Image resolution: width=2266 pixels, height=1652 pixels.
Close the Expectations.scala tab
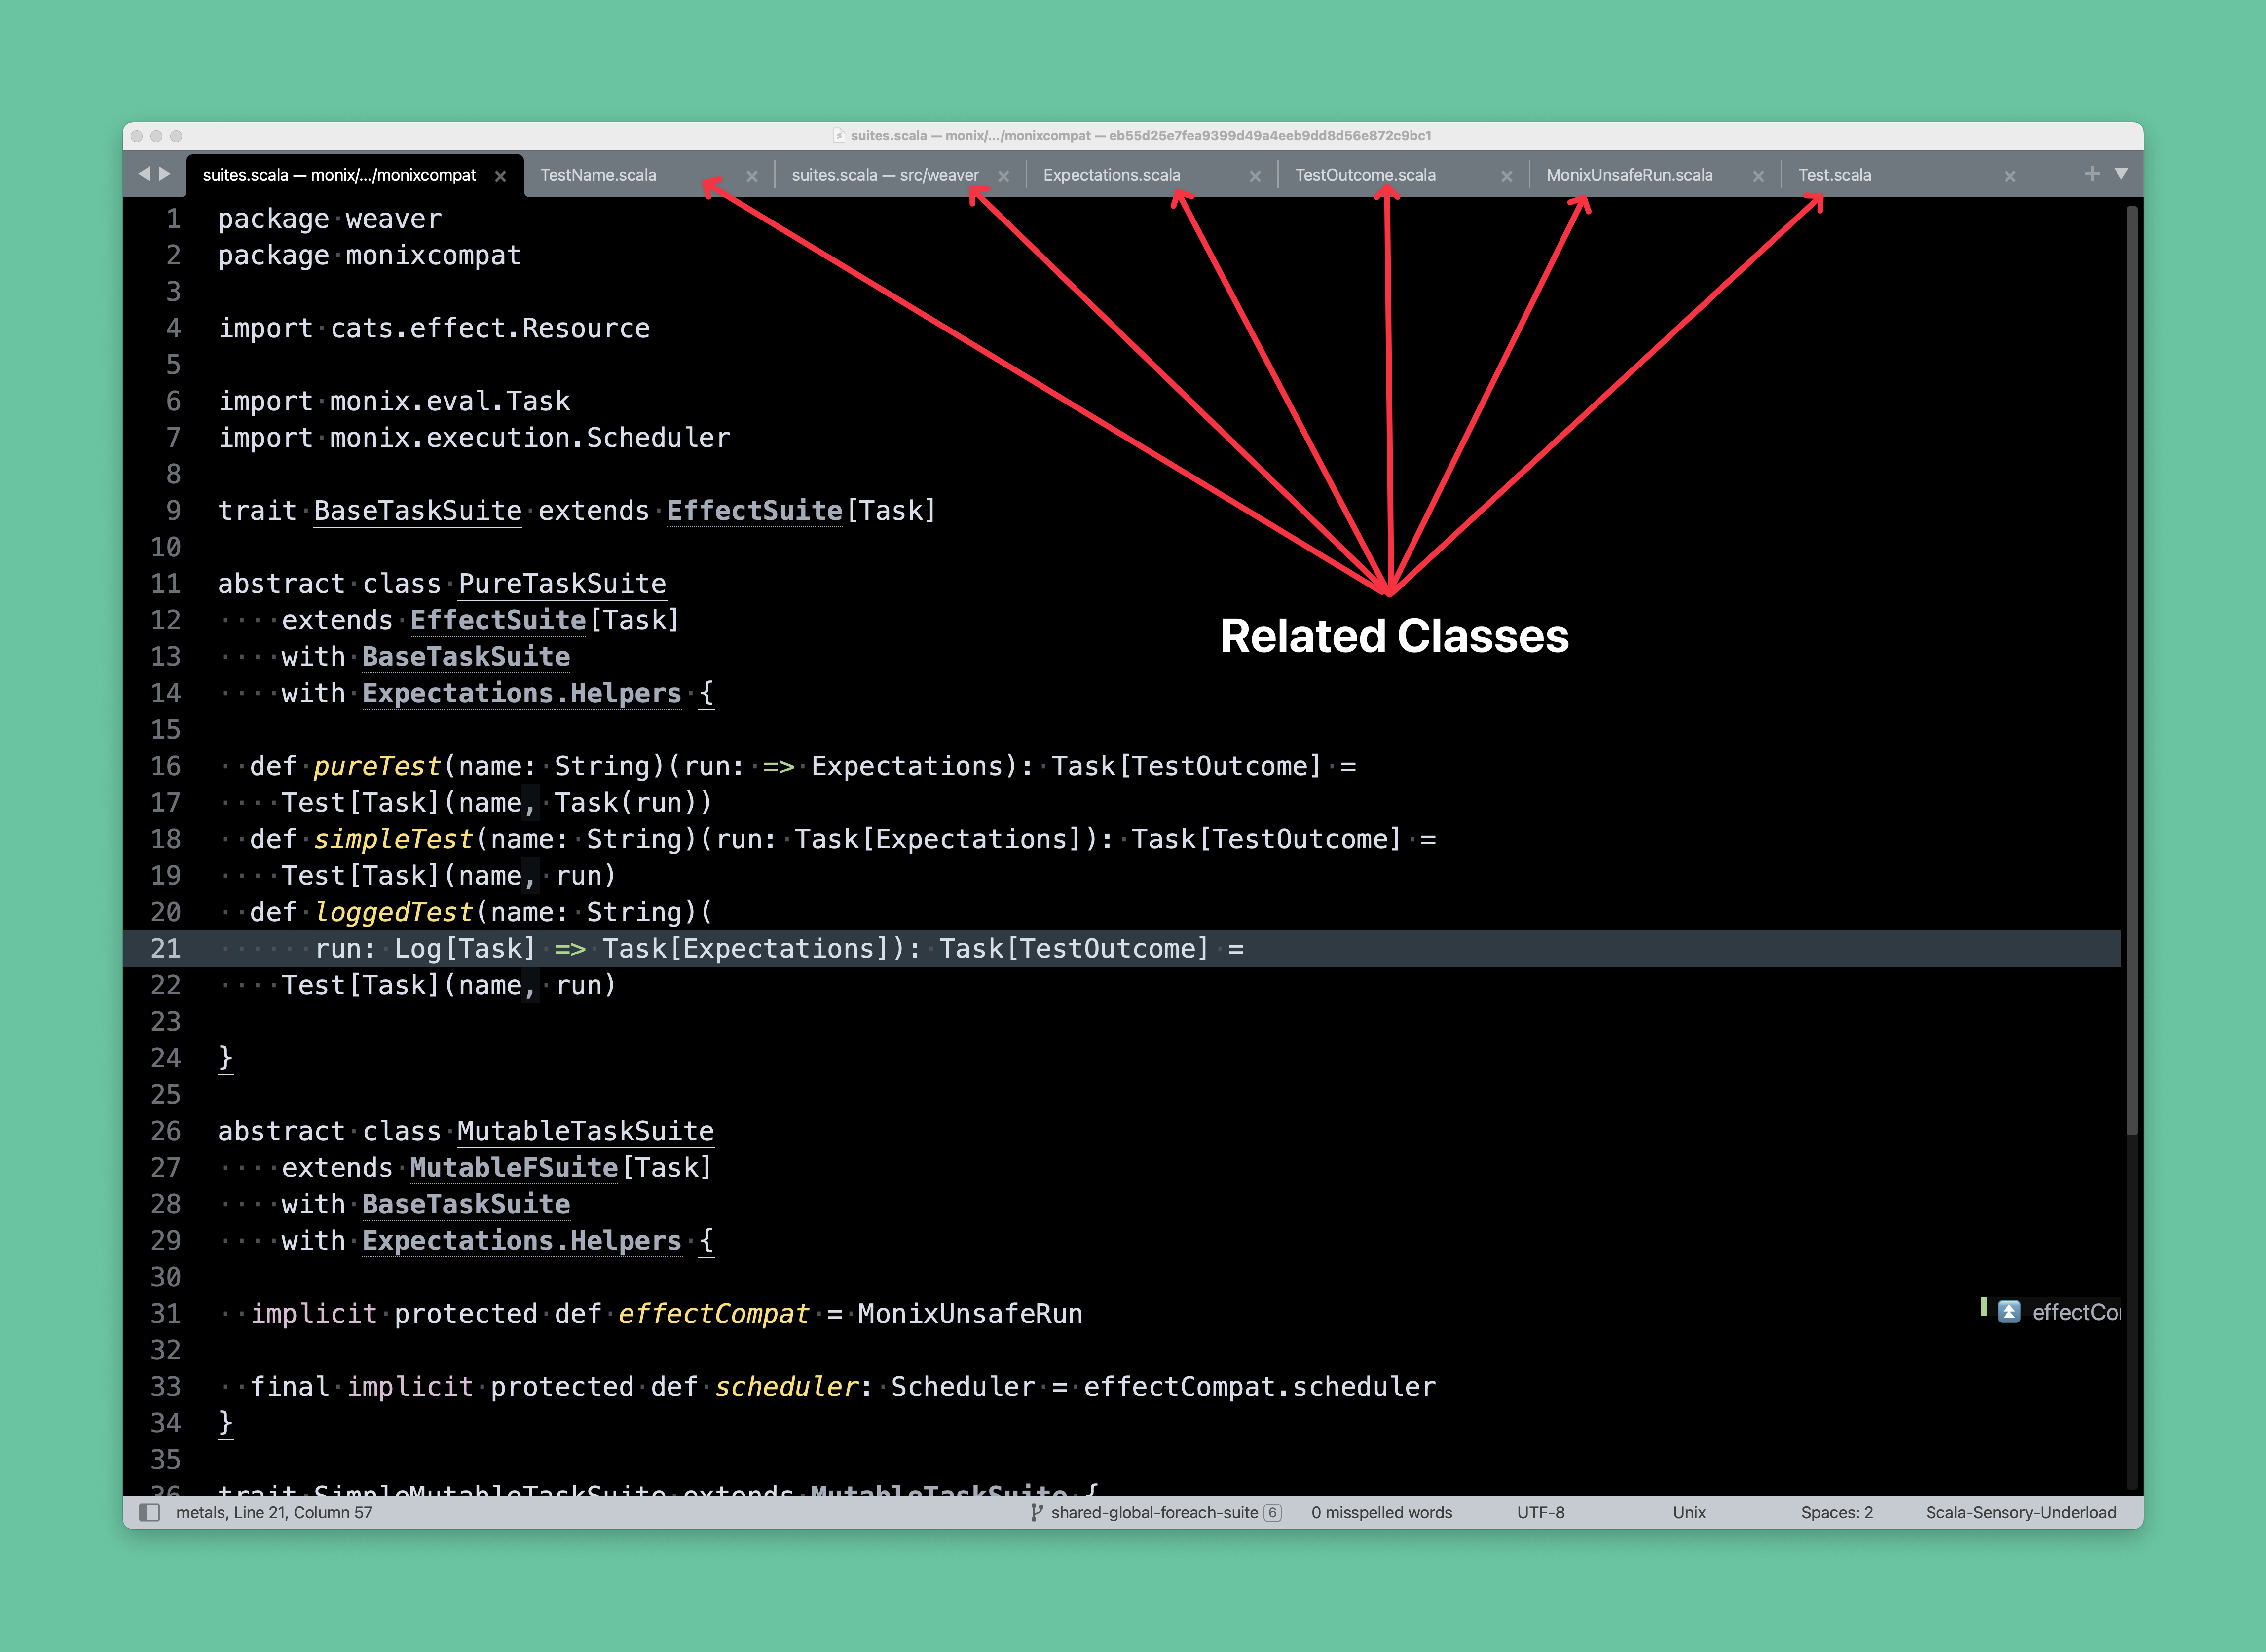[1255, 176]
